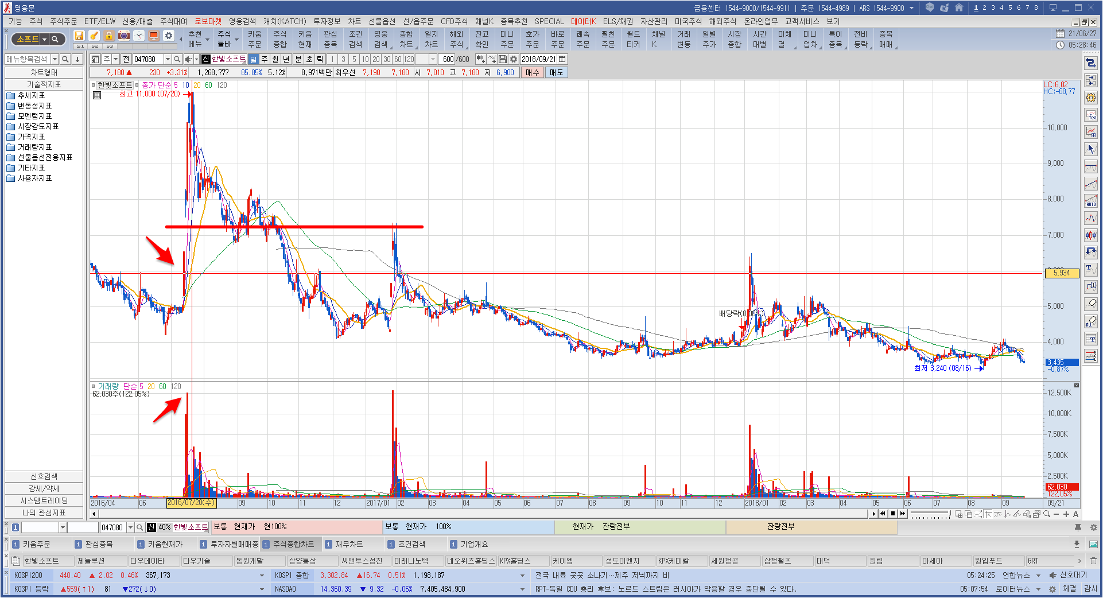
Task: Click the 메뉴항목검색 search input field
Action: (x=28, y=59)
